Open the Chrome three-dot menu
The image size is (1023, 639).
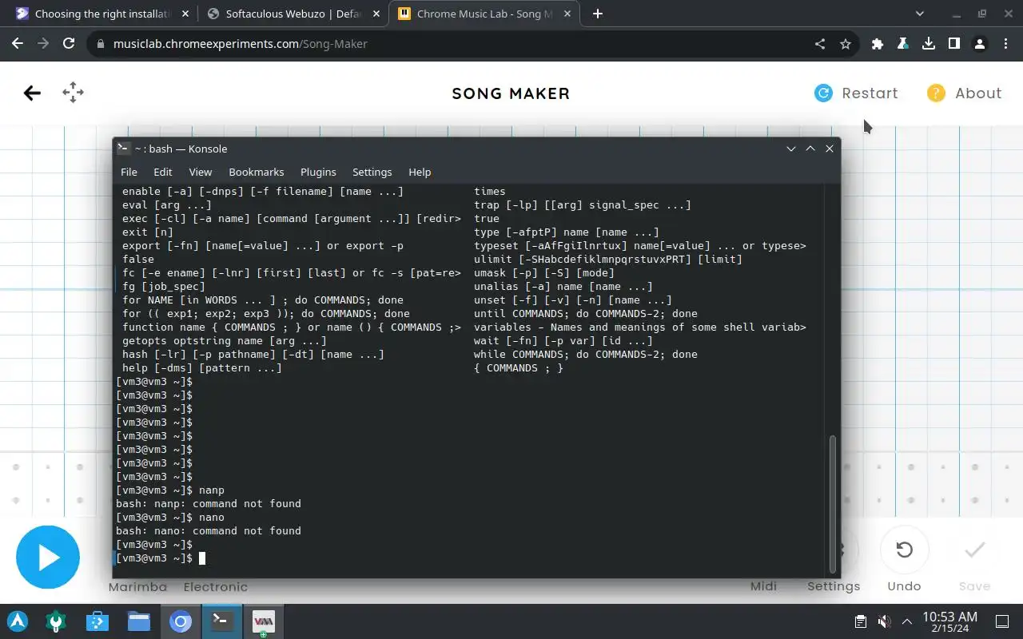point(1005,44)
